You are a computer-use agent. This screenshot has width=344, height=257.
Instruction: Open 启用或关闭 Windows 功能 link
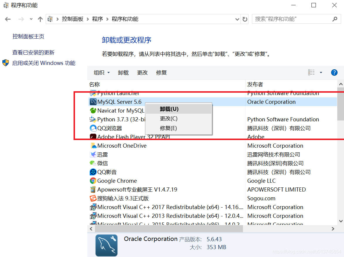(44, 63)
